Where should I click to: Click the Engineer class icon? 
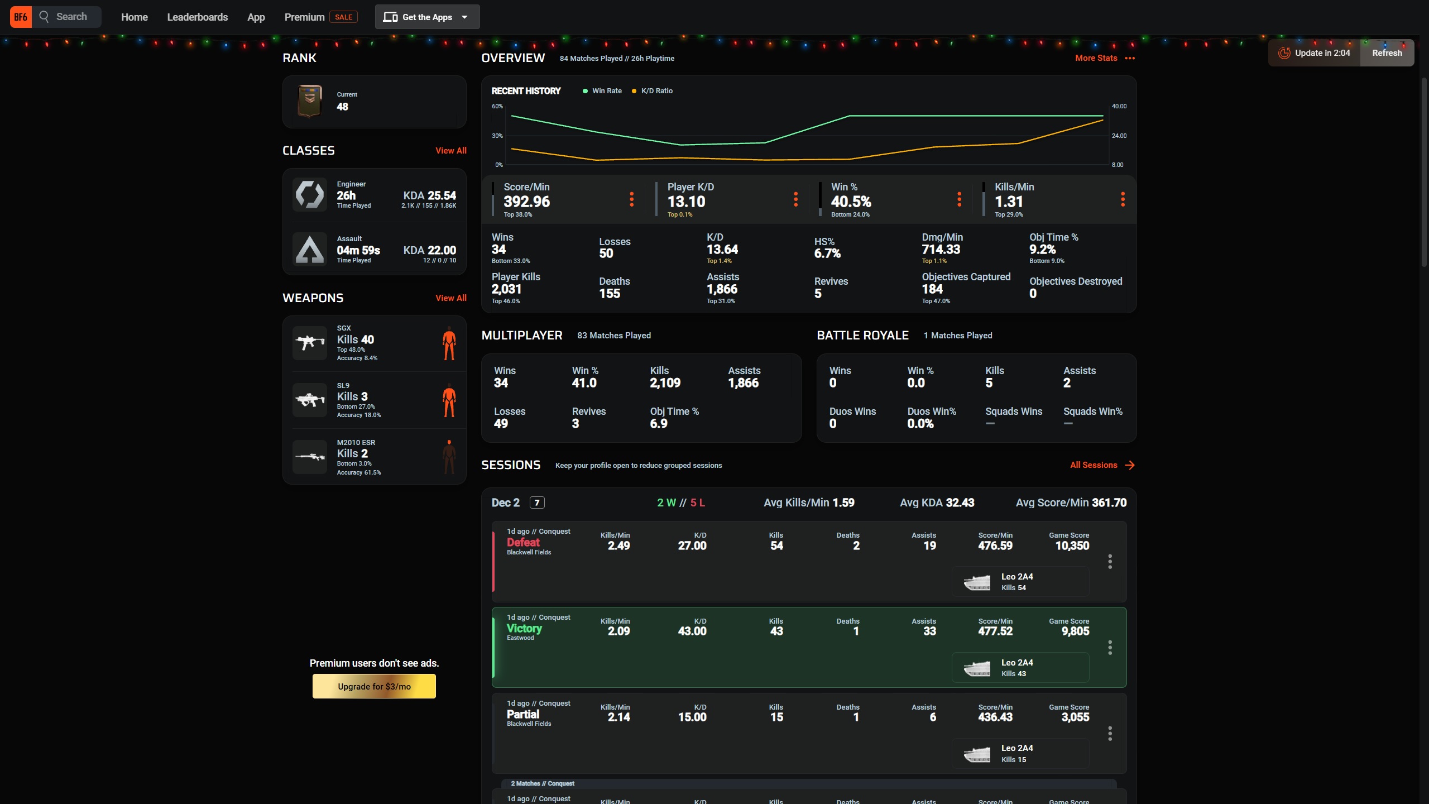pos(310,195)
